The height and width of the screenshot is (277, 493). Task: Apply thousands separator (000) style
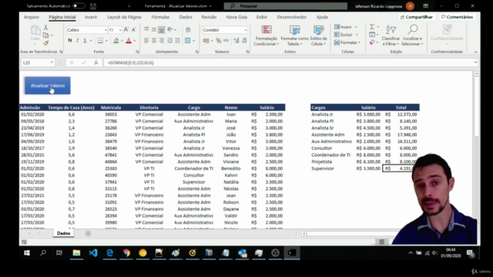(x=226, y=41)
